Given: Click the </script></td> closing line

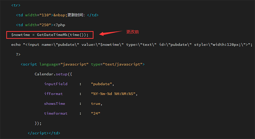Looking at the screenshot, I should click(x=44, y=133).
